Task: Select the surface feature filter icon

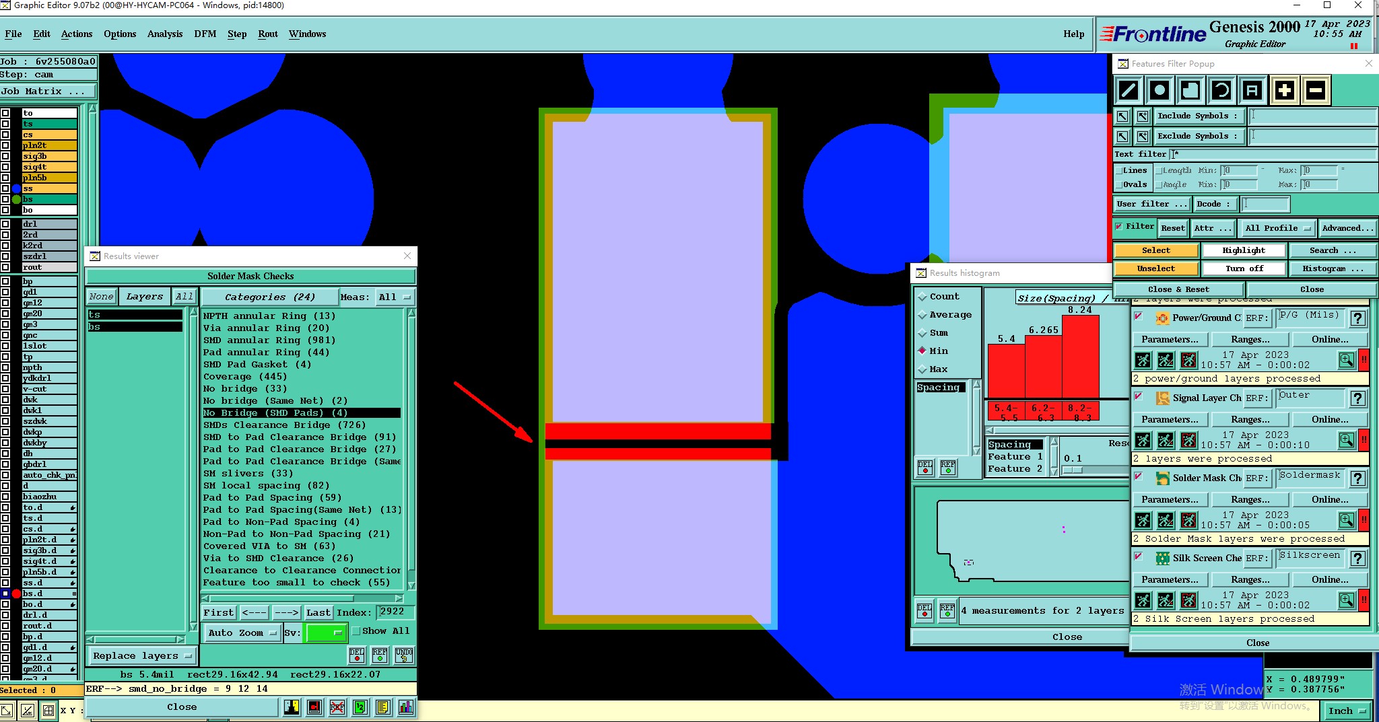Action: tap(1190, 90)
